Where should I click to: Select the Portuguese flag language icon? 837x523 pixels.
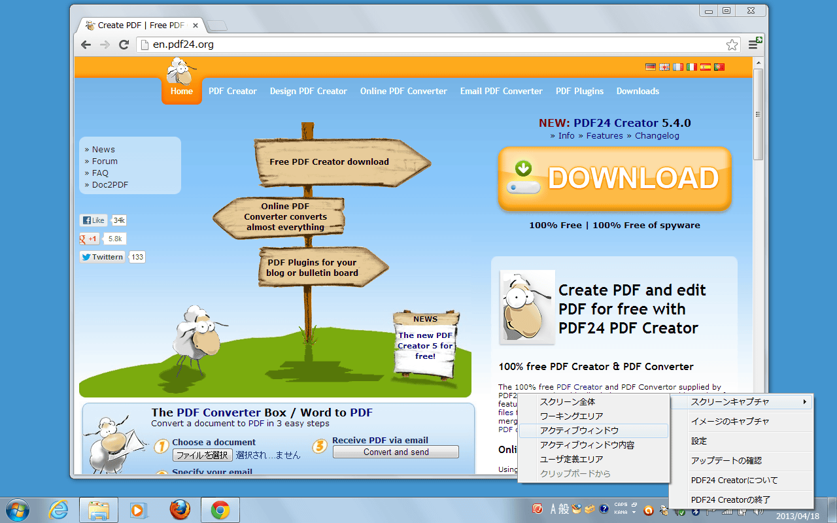pyautogui.click(x=719, y=67)
